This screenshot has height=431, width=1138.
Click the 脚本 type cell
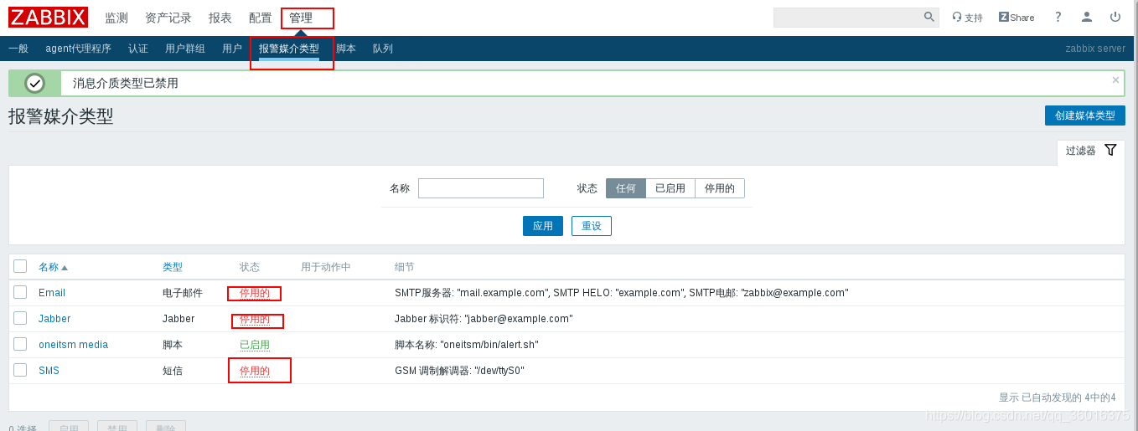(173, 345)
